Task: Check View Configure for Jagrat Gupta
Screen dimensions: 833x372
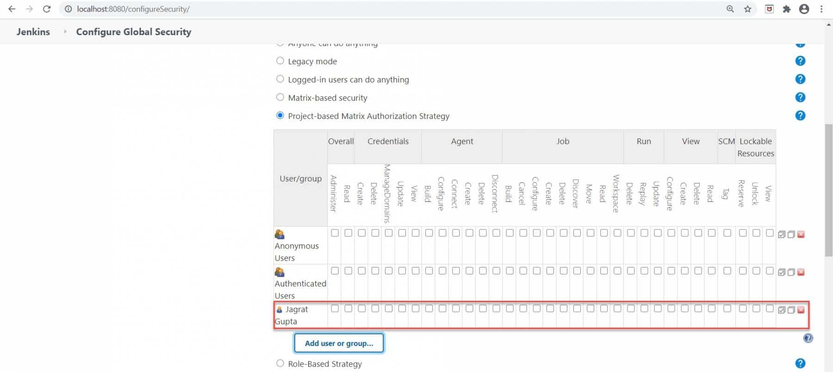Action: click(x=671, y=309)
